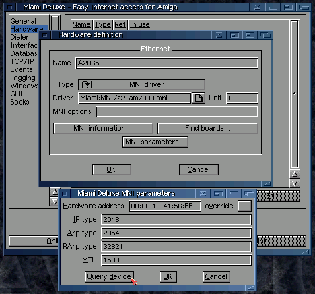Click the In use column header
Image resolution: width=315 pixels, height=294 pixels.
140,24
